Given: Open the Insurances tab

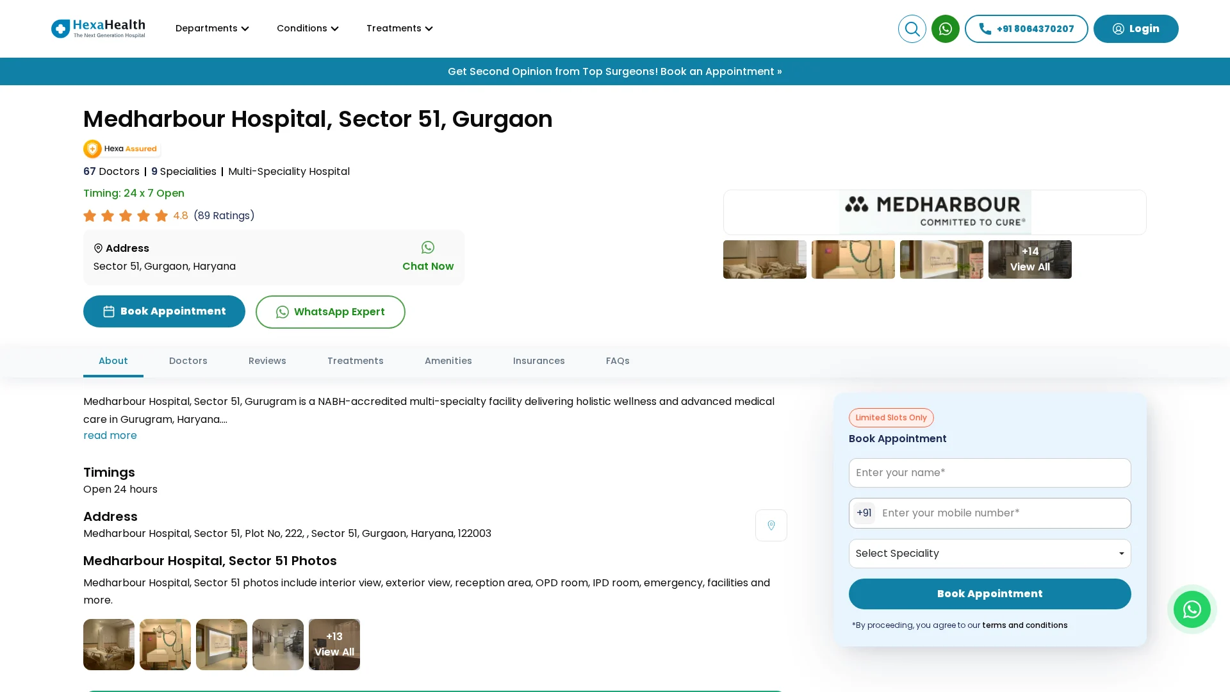Looking at the screenshot, I should pos(539,361).
